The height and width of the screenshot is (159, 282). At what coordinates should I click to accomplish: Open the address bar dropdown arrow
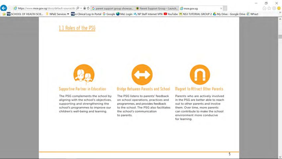81,8
